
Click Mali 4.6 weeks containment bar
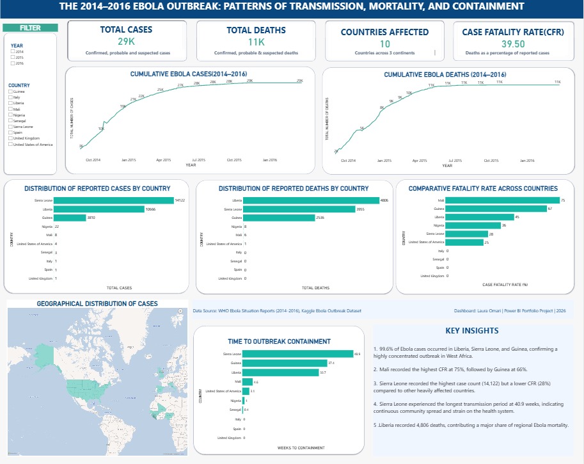pos(248,381)
